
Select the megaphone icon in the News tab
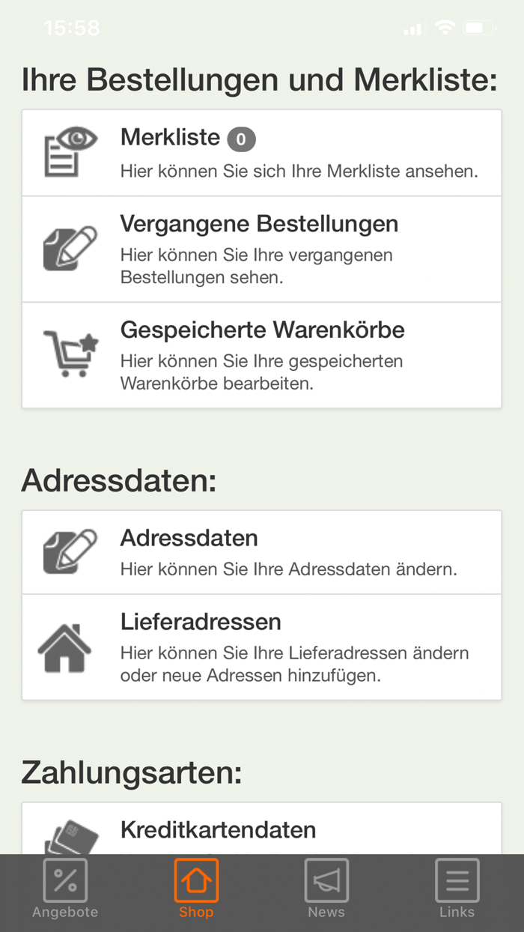[326, 880]
